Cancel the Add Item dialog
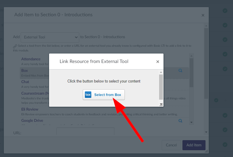Image resolution: width=233 pixels, height=157 pixels. 171,145
